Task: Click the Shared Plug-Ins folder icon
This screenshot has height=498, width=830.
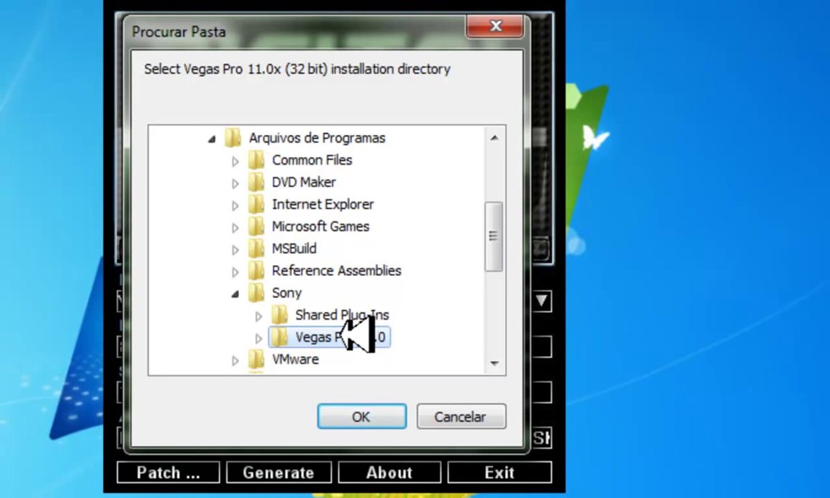Action: [279, 315]
